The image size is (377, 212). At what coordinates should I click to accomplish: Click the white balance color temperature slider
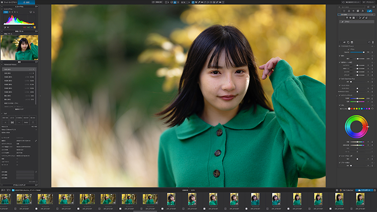pyautogui.click(x=357, y=98)
